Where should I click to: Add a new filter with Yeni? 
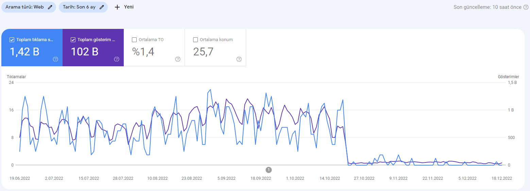[124, 7]
